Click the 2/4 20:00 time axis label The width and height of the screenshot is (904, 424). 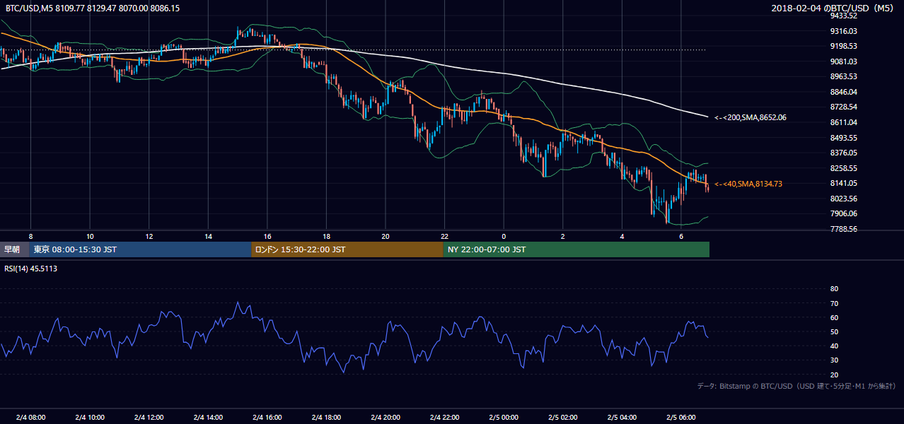point(386,417)
